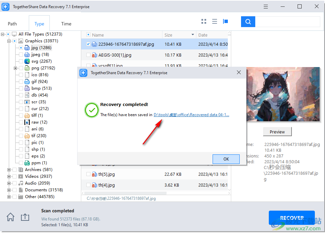Click the raw file type icon
This screenshot has height=234, width=325.
pyautogui.click(x=27, y=122)
